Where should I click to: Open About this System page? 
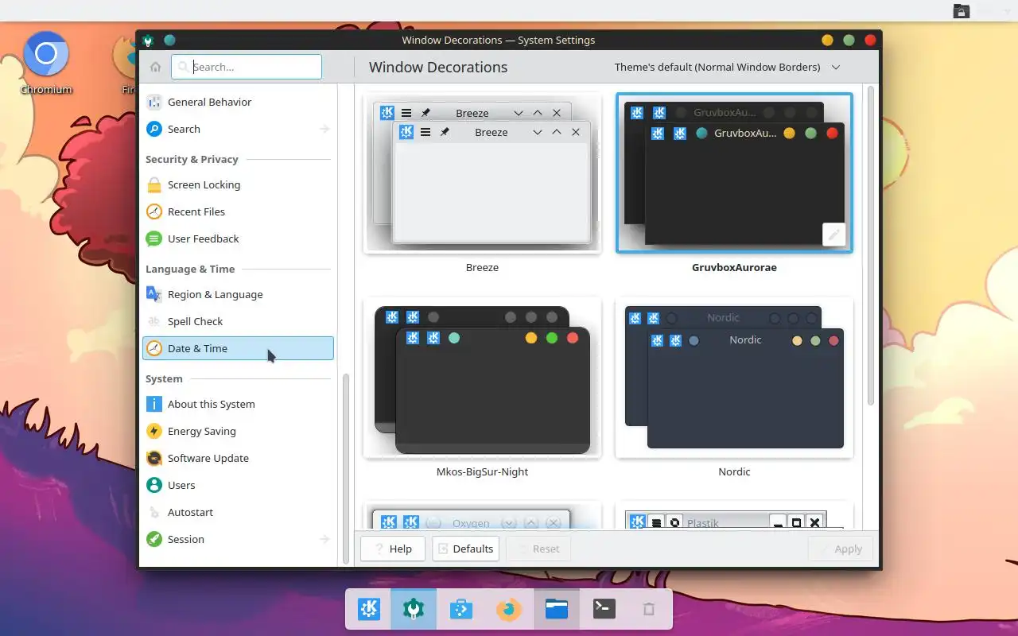[238, 404]
